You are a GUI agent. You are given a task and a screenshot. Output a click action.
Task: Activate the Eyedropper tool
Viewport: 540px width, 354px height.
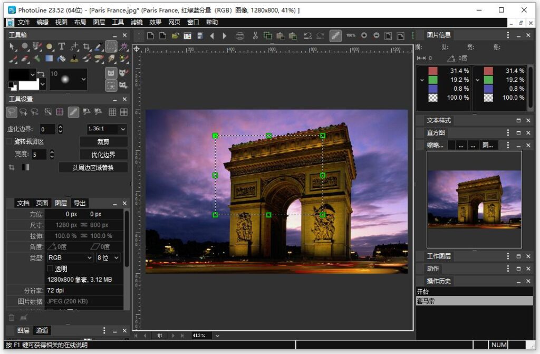(98, 46)
